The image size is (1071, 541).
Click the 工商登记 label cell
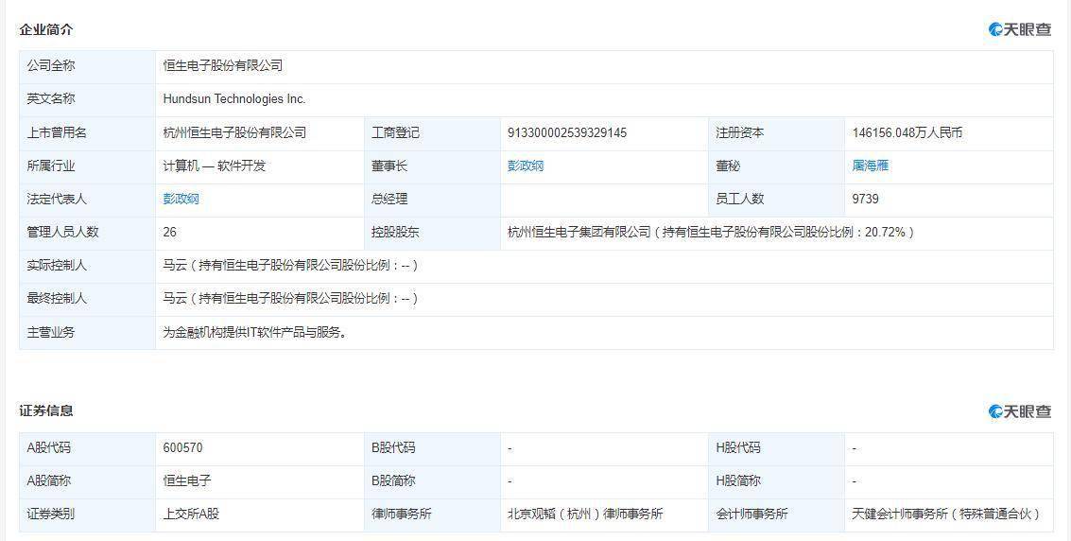pos(432,133)
